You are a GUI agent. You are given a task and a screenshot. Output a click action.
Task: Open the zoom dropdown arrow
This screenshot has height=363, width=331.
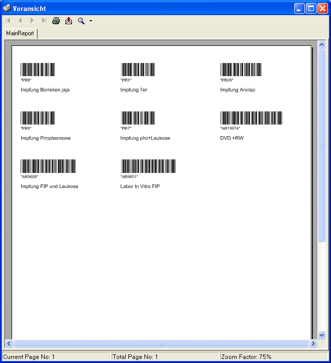(x=91, y=21)
